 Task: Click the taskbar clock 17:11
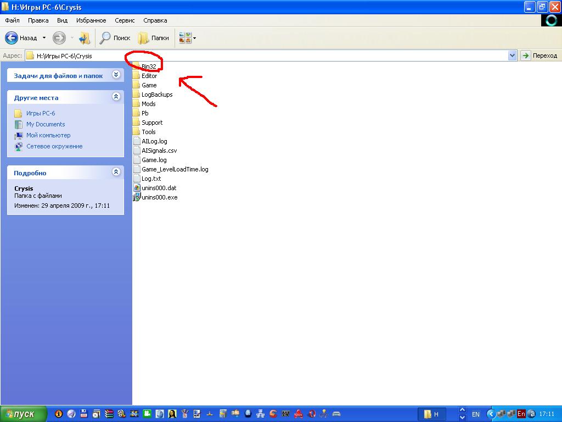tap(547, 414)
